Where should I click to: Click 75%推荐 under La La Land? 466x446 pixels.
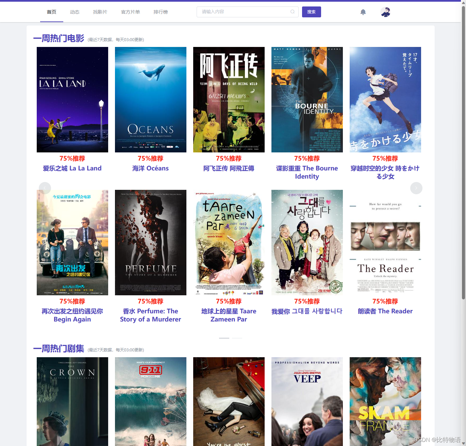pyautogui.click(x=72, y=159)
